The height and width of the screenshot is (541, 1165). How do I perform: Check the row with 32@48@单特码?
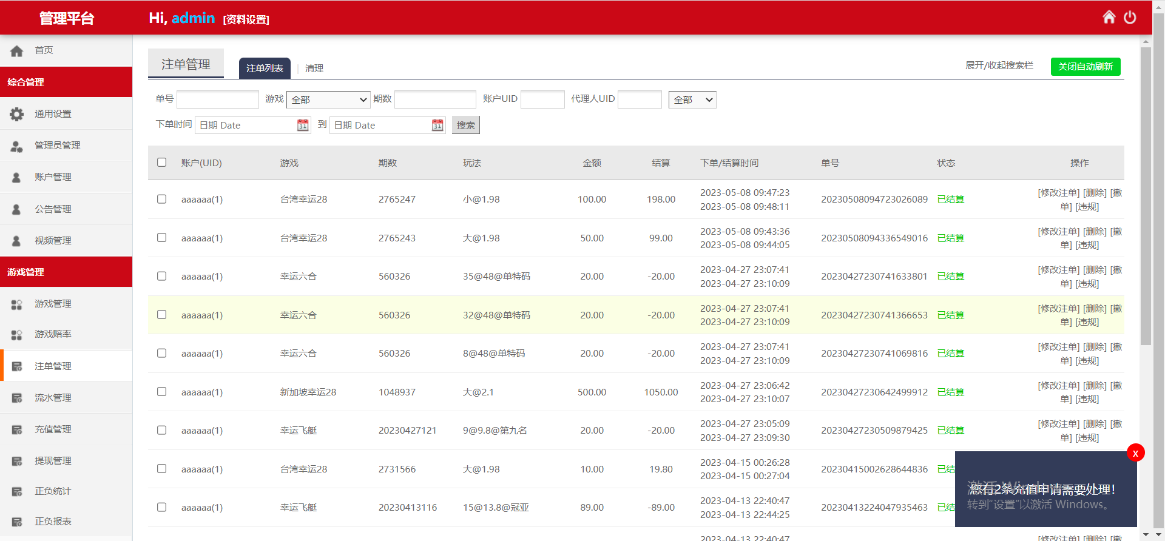pyautogui.click(x=161, y=314)
